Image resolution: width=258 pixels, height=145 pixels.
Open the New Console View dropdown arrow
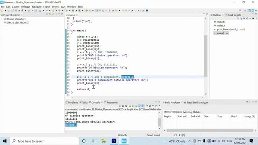pos(159,106)
